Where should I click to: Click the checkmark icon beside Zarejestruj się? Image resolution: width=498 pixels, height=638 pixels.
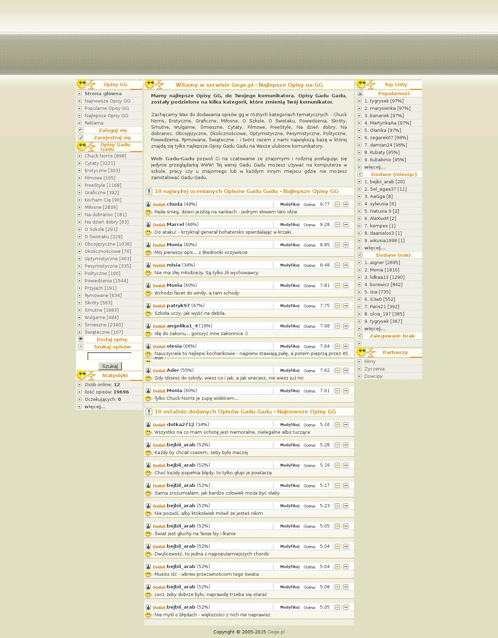click(x=80, y=137)
